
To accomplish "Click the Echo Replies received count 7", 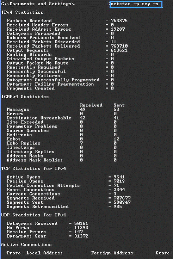I will pos(81,143).
